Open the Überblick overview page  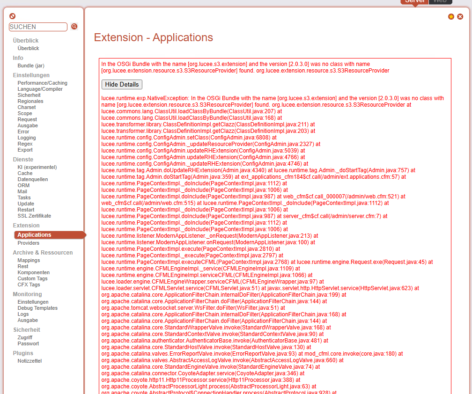tap(28, 47)
